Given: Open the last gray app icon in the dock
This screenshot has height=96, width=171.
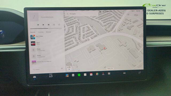Looking at the screenshot, I should (x=109, y=74).
